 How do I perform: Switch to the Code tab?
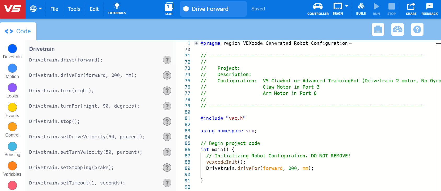pos(18,31)
